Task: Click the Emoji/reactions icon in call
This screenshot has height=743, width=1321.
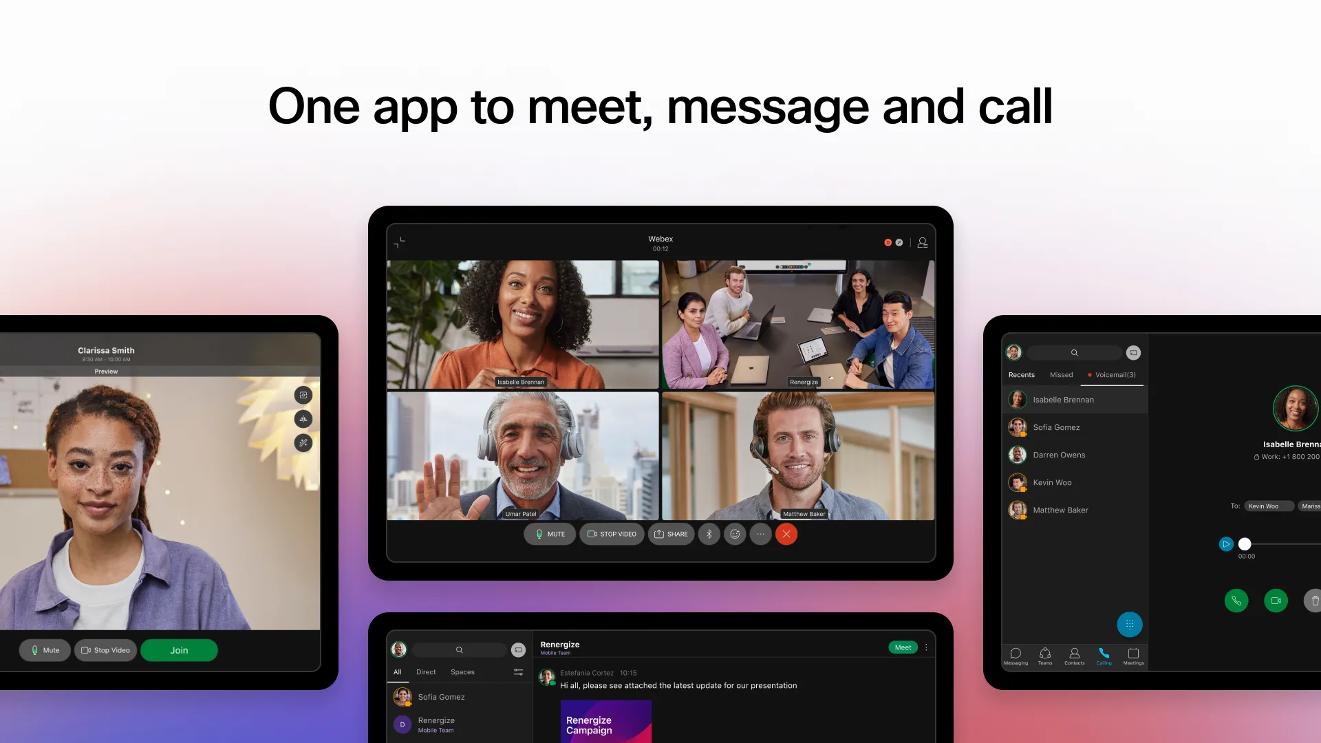Action: 735,533
